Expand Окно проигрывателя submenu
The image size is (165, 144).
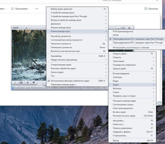click(132, 108)
